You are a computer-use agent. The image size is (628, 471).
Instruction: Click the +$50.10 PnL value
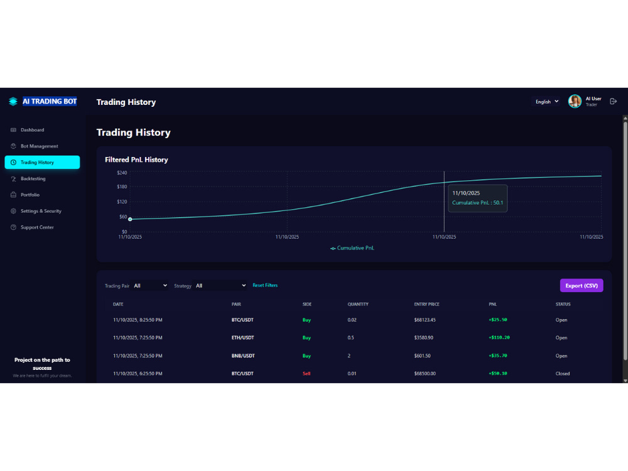click(x=498, y=373)
